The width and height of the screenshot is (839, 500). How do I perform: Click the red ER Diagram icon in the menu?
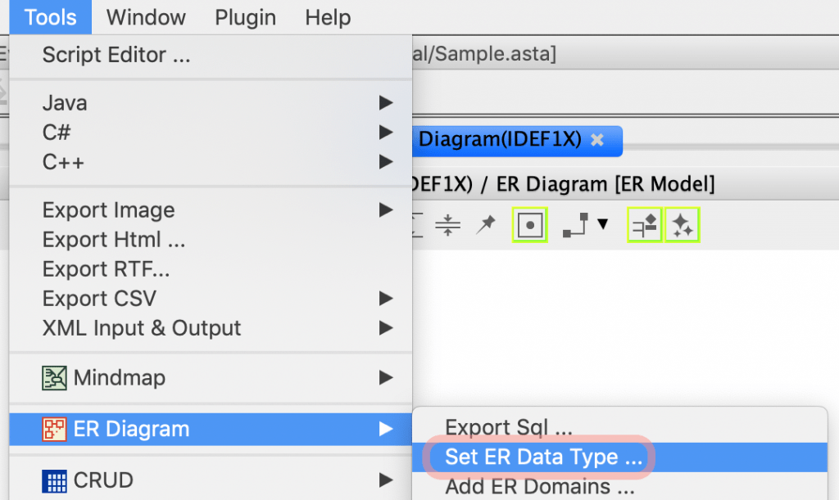click(x=53, y=429)
